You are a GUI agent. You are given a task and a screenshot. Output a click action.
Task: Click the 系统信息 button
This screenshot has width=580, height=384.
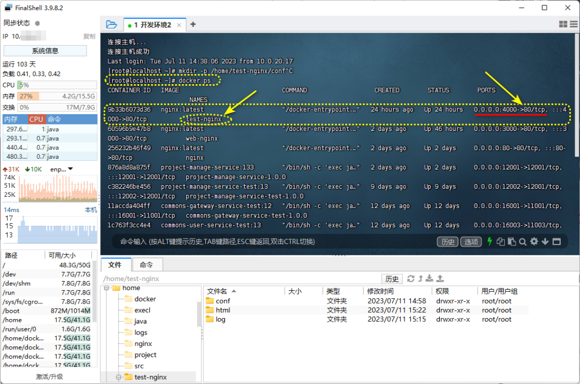click(x=45, y=51)
